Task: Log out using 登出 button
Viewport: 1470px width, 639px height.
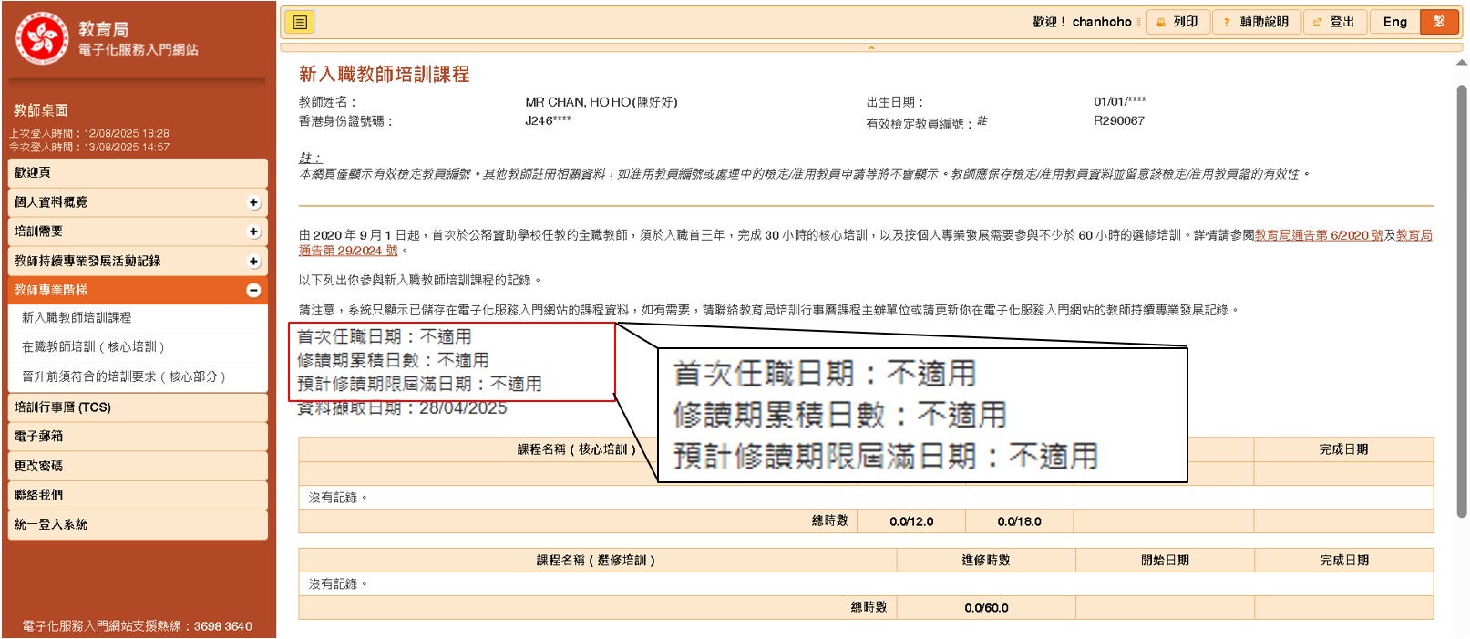Action: 1334,22
